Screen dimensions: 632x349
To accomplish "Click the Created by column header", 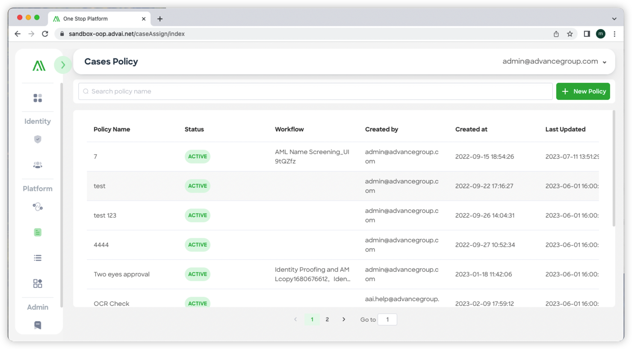I will (x=381, y=129).
